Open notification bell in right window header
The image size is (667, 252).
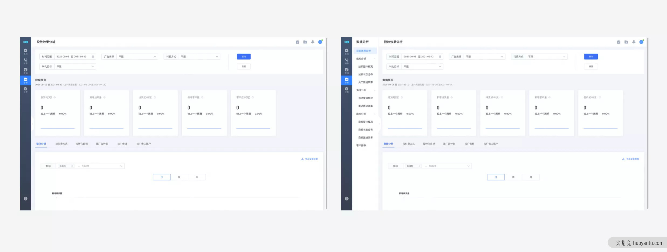pos(634,42)
